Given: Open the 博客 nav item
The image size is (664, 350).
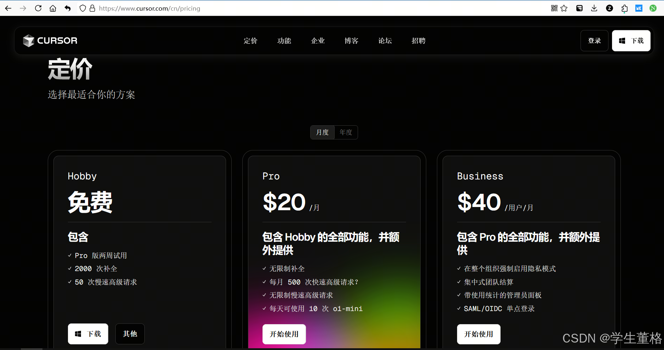Looking at the screenshot, I should coord(351,41).
